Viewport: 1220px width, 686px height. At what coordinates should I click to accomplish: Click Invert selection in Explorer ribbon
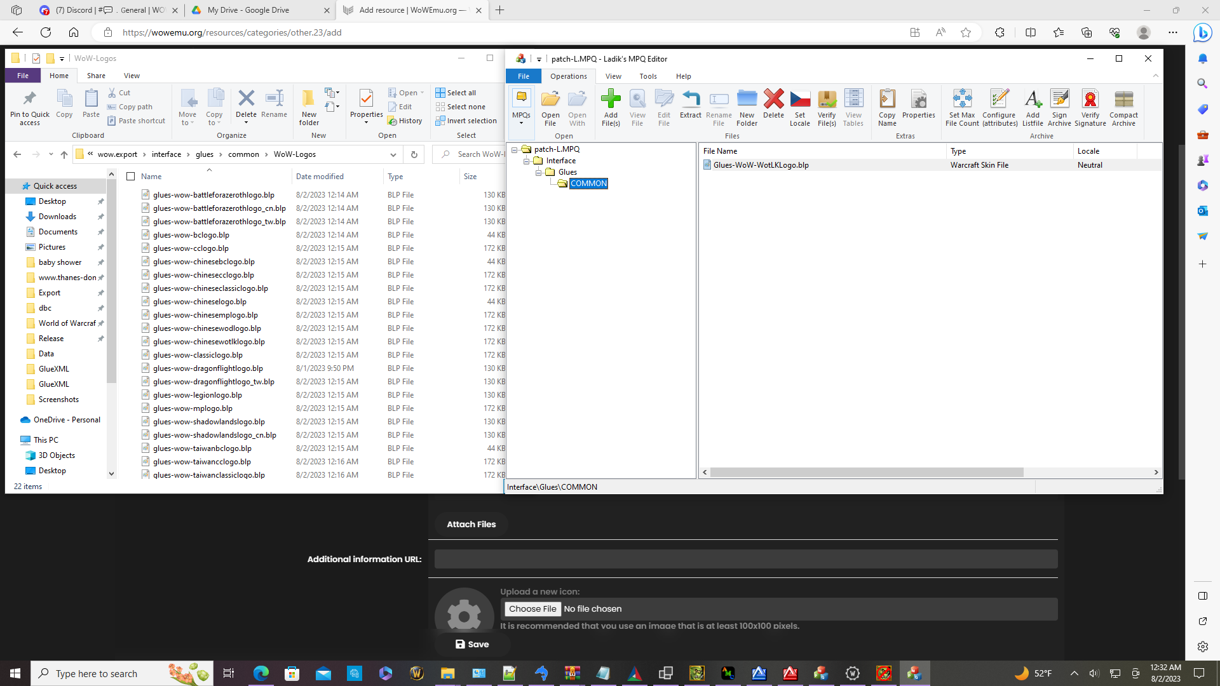466,121
